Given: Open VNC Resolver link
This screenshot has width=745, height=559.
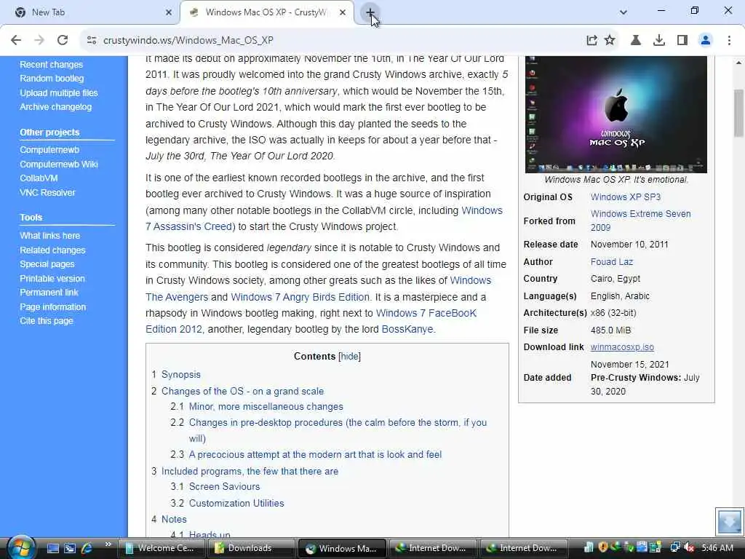Looking at the screenshot, I should coord(47,192).
